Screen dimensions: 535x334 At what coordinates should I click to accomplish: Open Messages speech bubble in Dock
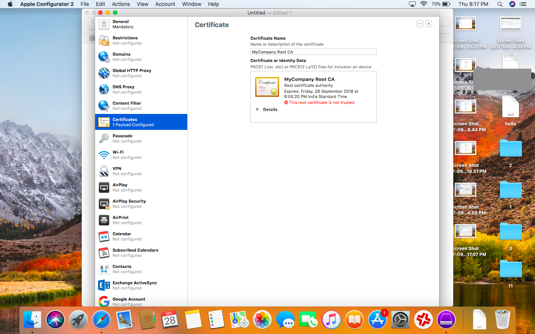pos(285,320)
